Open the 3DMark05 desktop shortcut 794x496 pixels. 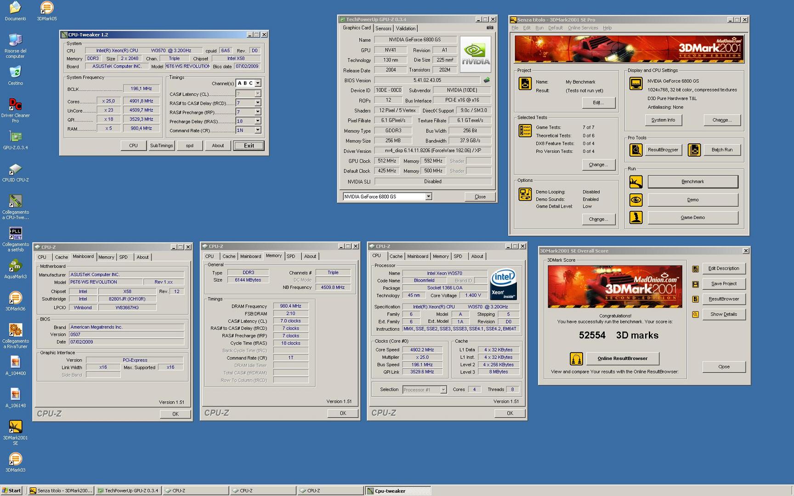47,11
